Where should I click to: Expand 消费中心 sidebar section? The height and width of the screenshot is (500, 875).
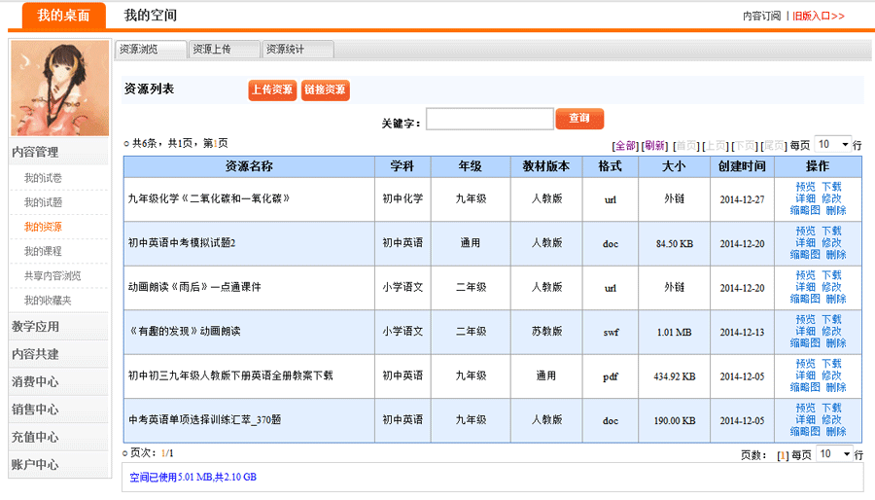[35, 381]
